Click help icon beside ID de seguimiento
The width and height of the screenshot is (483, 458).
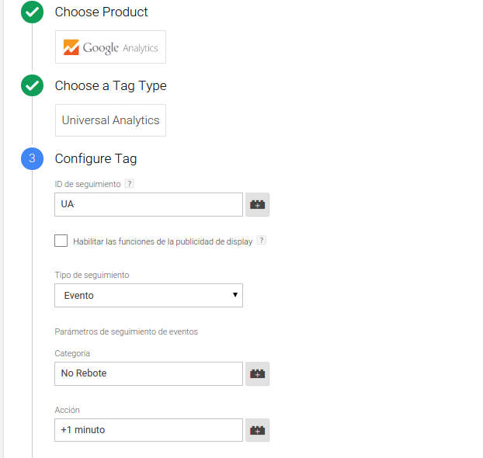130,184
